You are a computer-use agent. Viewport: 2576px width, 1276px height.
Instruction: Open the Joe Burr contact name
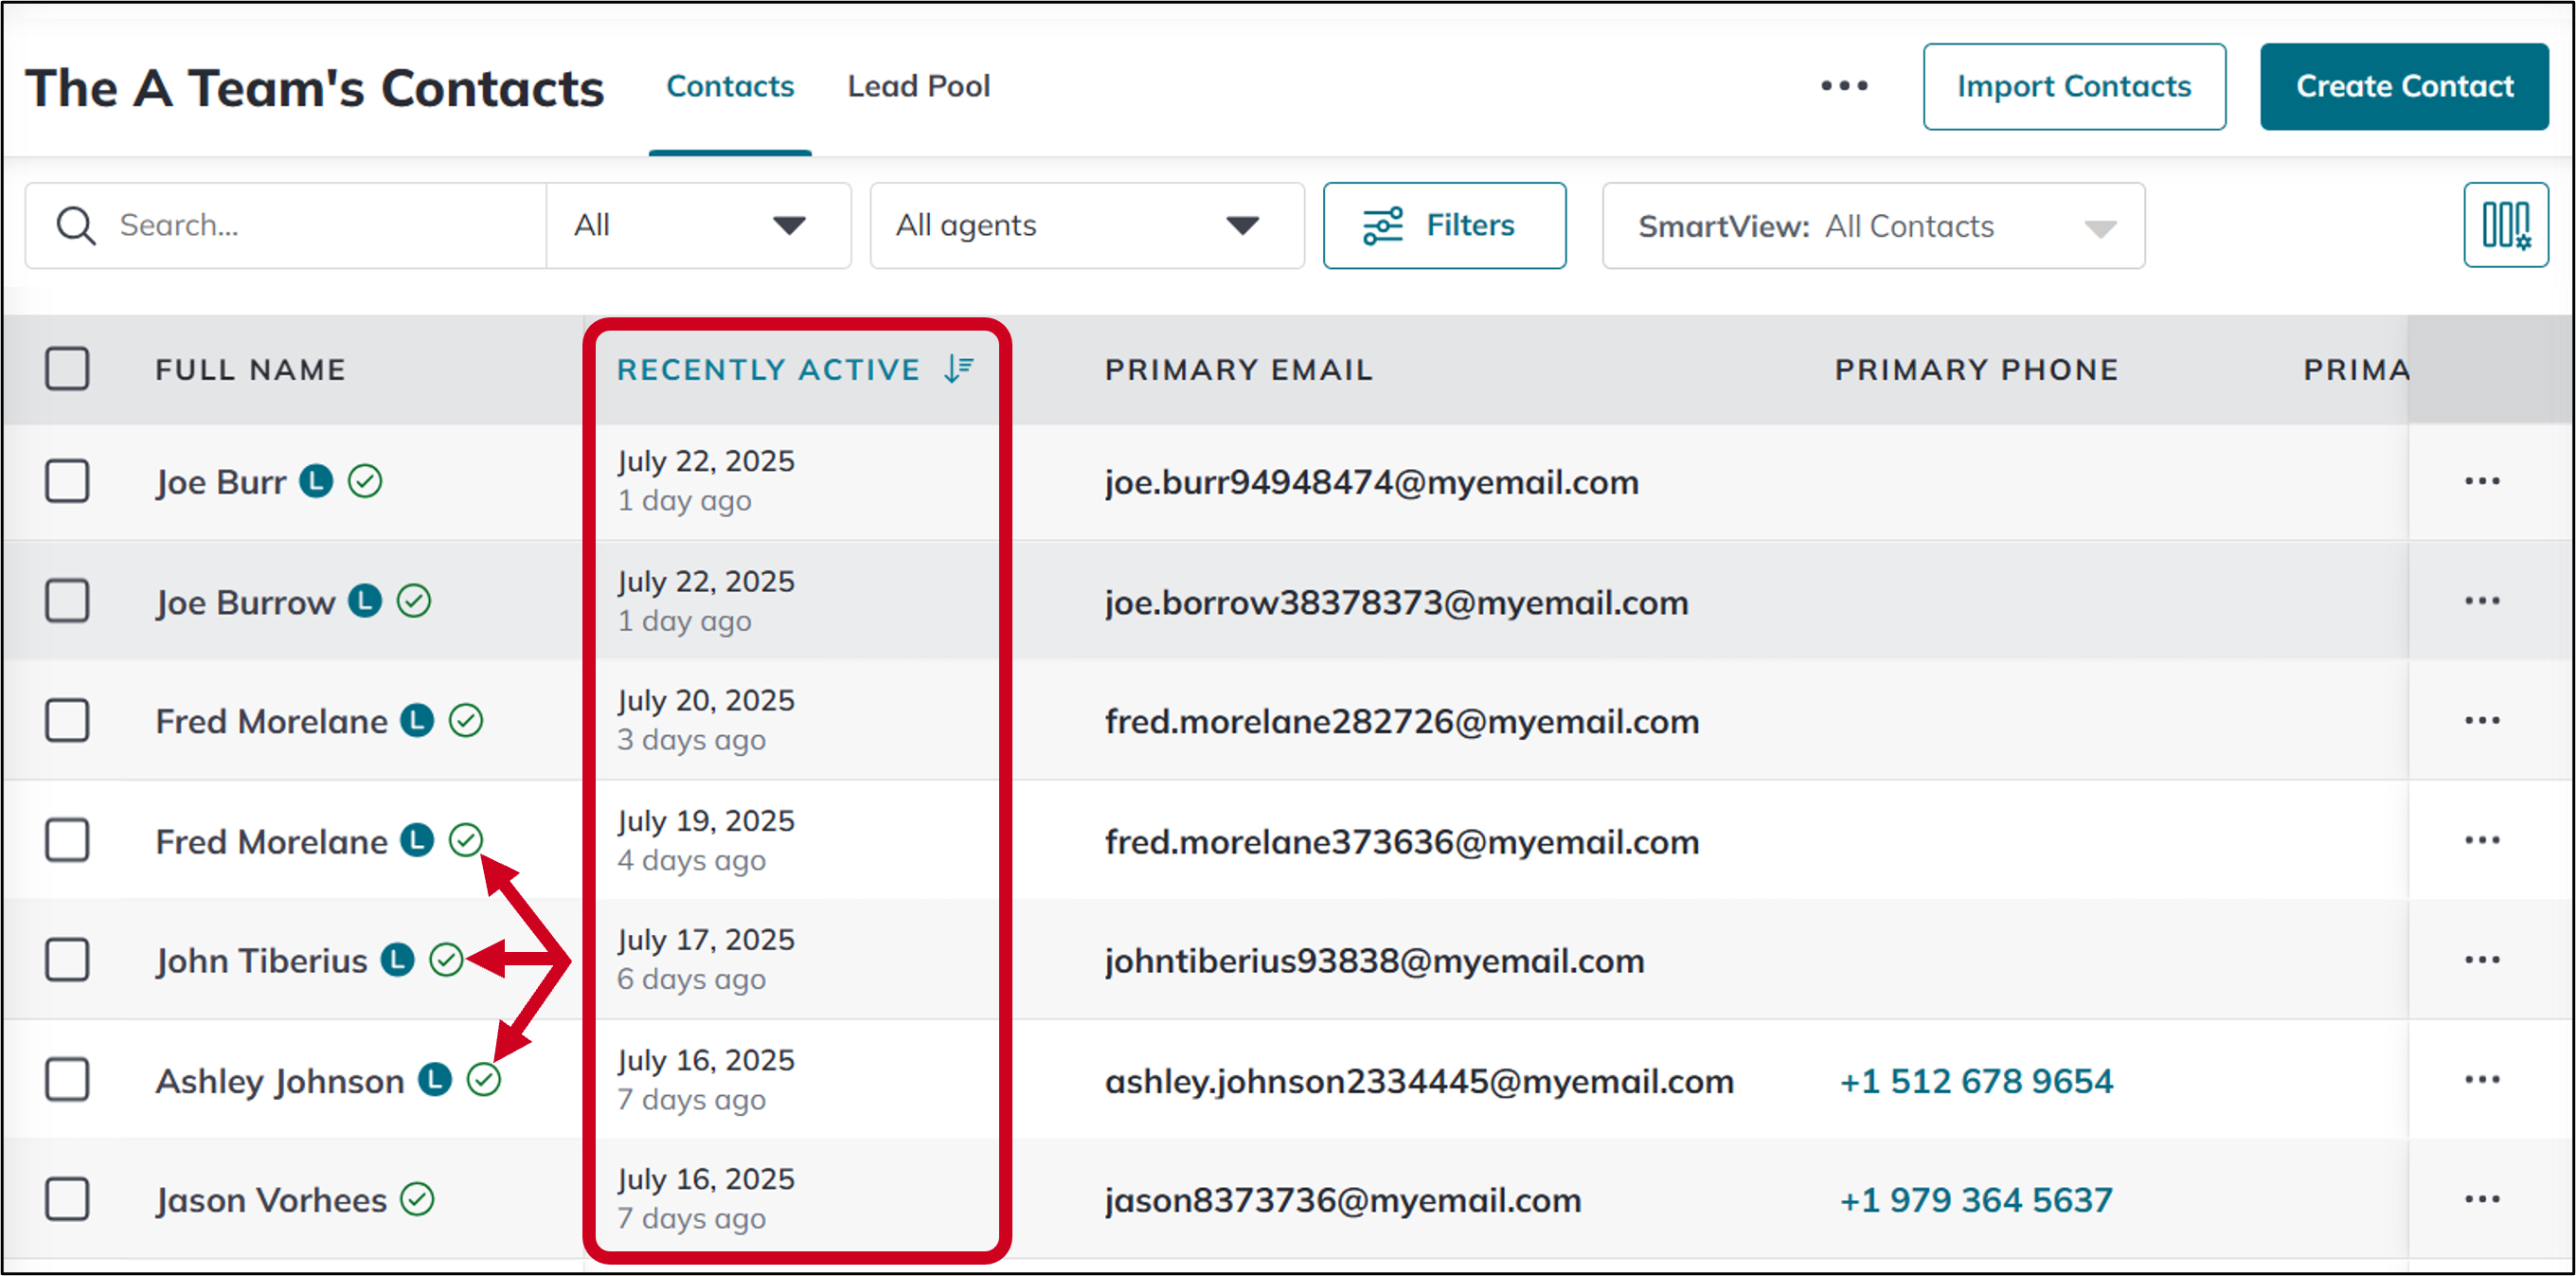[221, 483]
